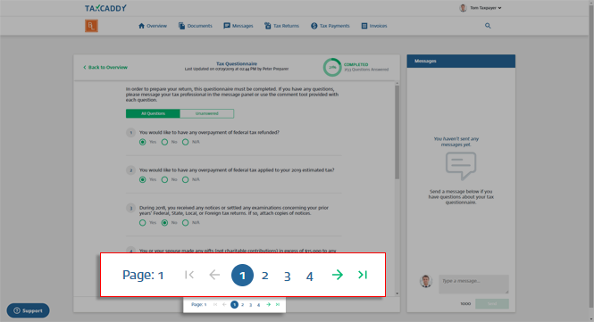Go to the Overview nav item
The height and width of the screenshot is (322, 594).
click(x=153, y=26)
